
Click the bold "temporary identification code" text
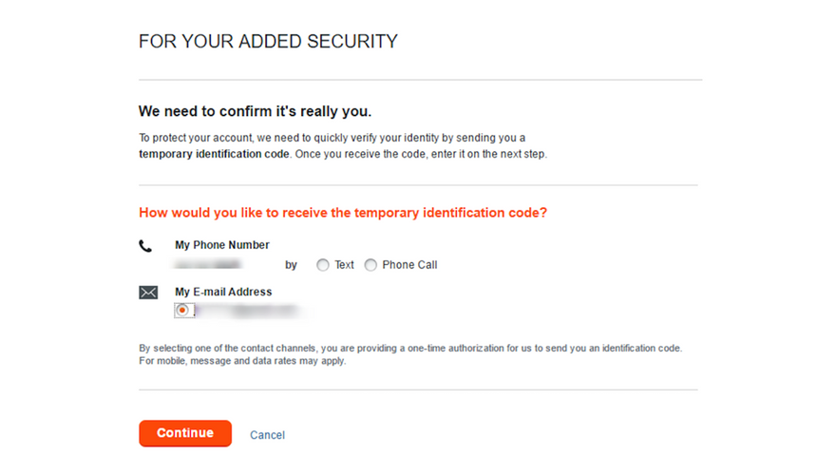214,154
